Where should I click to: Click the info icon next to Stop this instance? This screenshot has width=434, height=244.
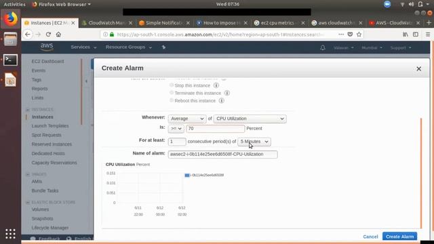pos(216,85)
